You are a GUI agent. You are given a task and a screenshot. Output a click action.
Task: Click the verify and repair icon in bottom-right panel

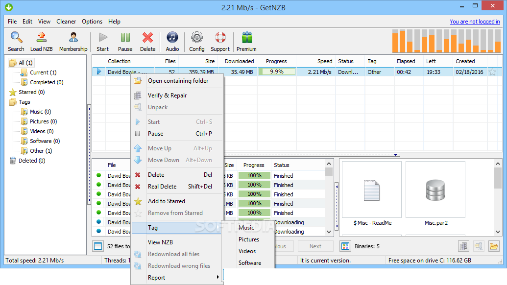(x=463, y=246)
